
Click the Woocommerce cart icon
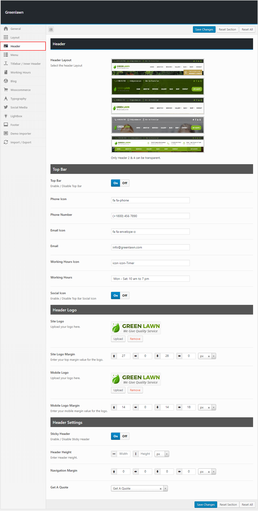pos(6,90)
